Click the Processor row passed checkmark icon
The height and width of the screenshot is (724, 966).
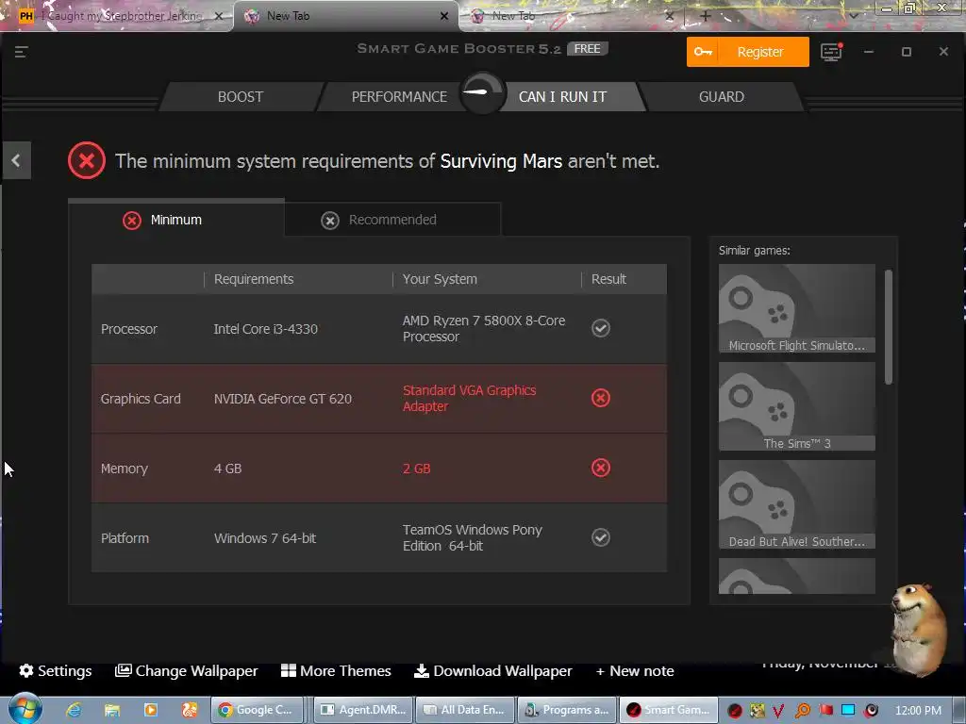click(601, 328)
